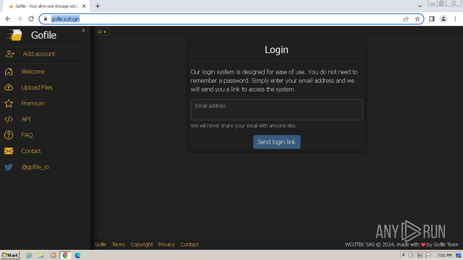Open Upload Files page
The image size is (463, 260).
point(37,87)
